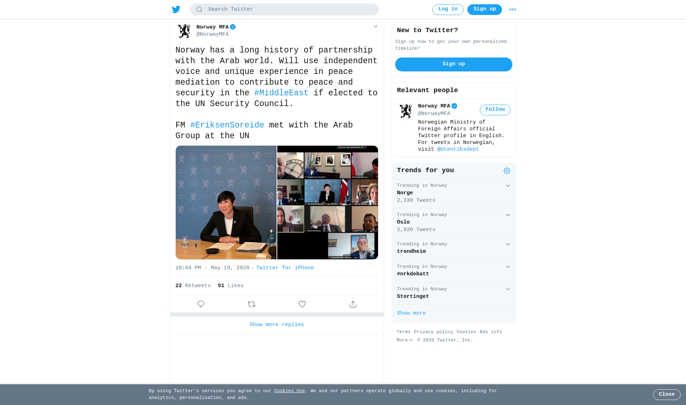Expand the tweet options caret
Screen dimensions: 686x405
pyautogui.click(x=376, y=26)
